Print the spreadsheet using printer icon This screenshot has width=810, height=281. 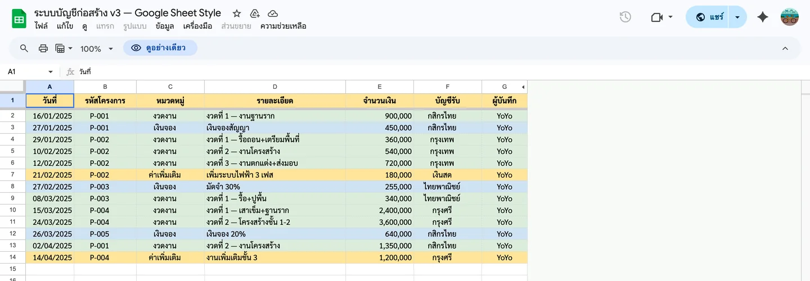click(43, 48)
